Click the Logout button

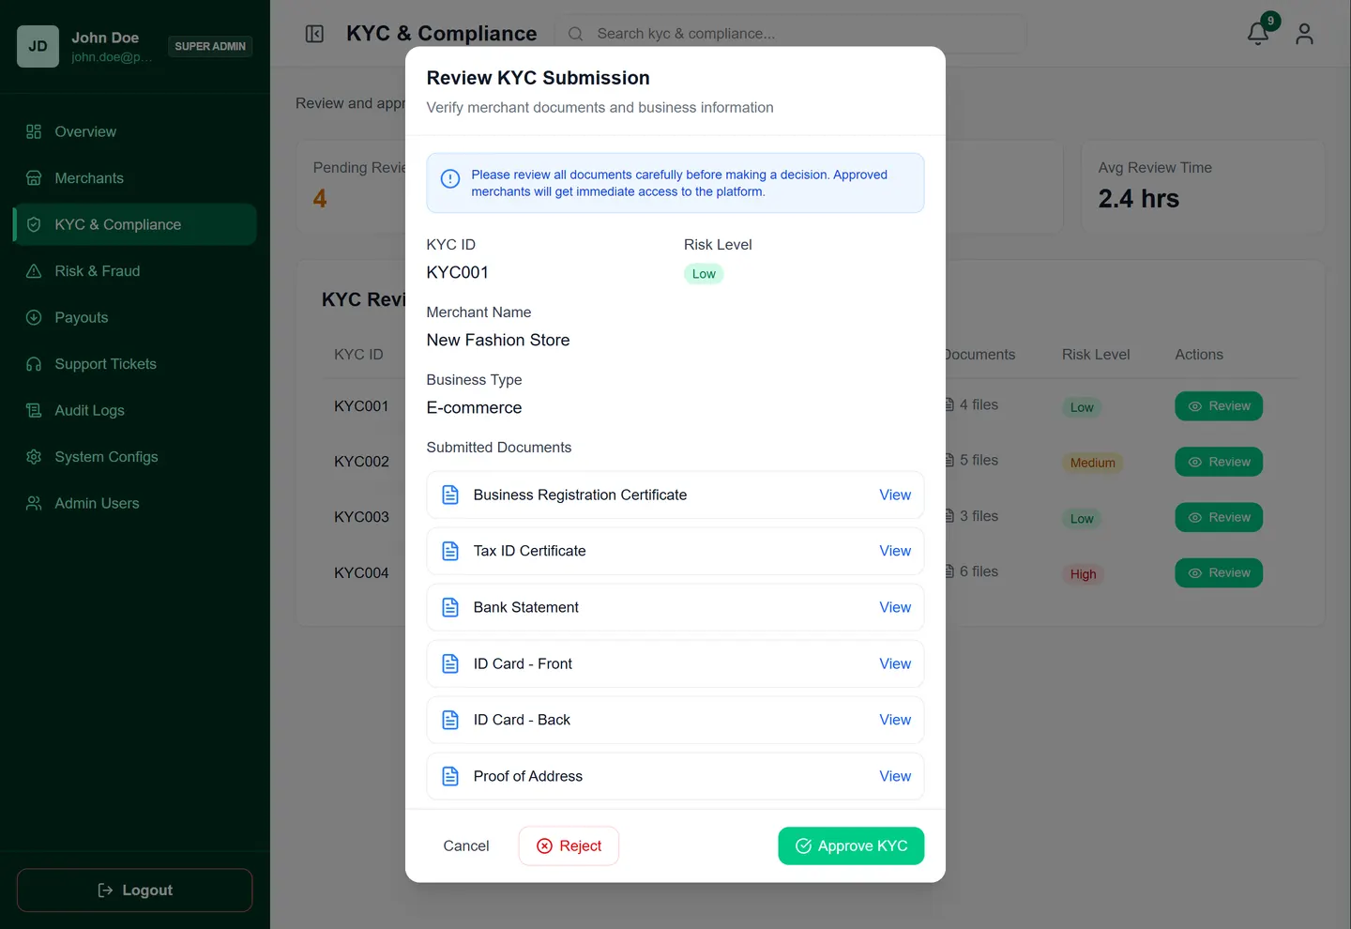pos(135,890)
